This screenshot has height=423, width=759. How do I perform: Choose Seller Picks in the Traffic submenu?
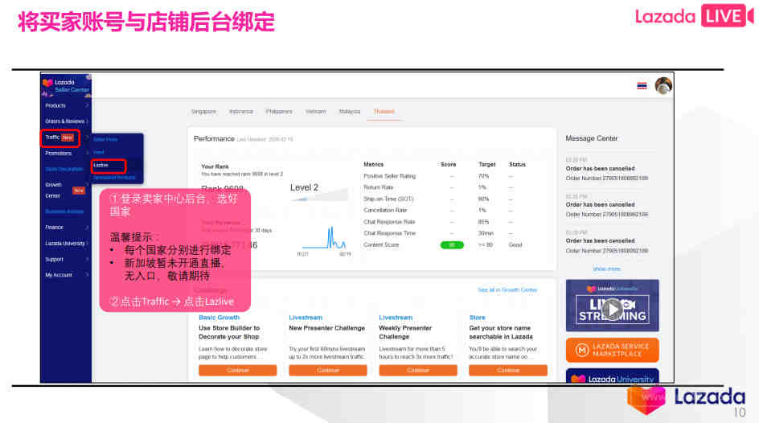click(x=105, y=139)
